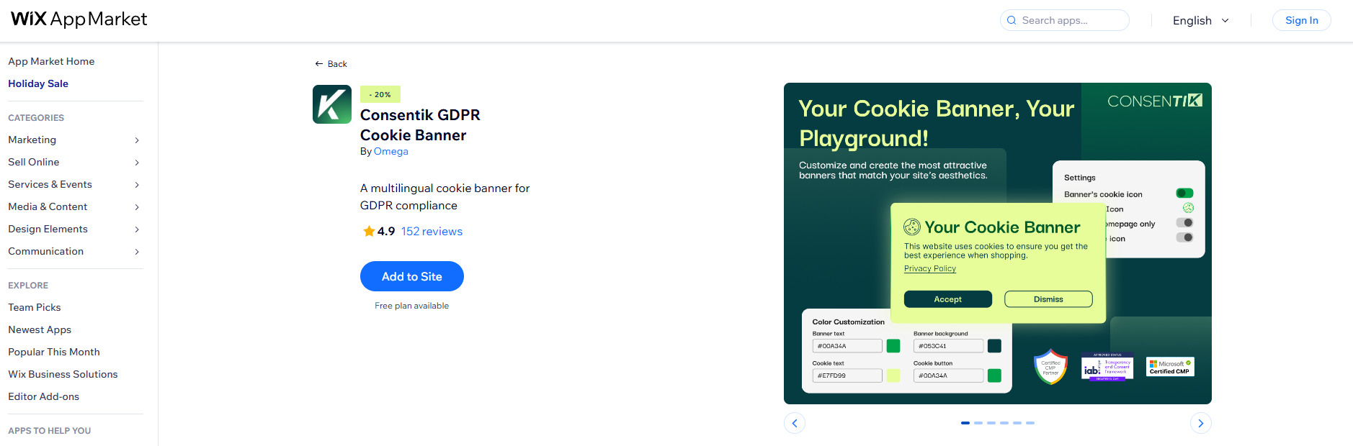Screen dimensions: 1353x446
Task: Click the Add to Site button
Action: 412,276
